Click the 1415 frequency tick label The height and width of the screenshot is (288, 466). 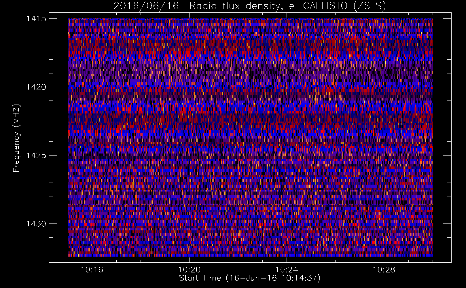36,19
